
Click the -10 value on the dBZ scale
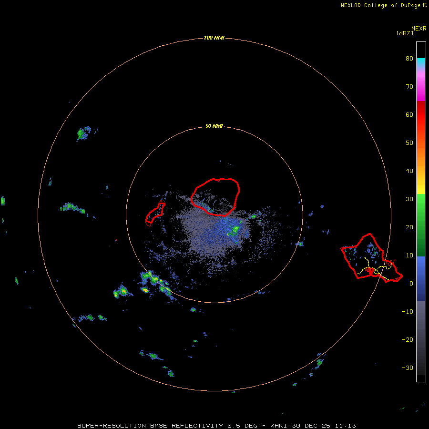tap(408, 312)
